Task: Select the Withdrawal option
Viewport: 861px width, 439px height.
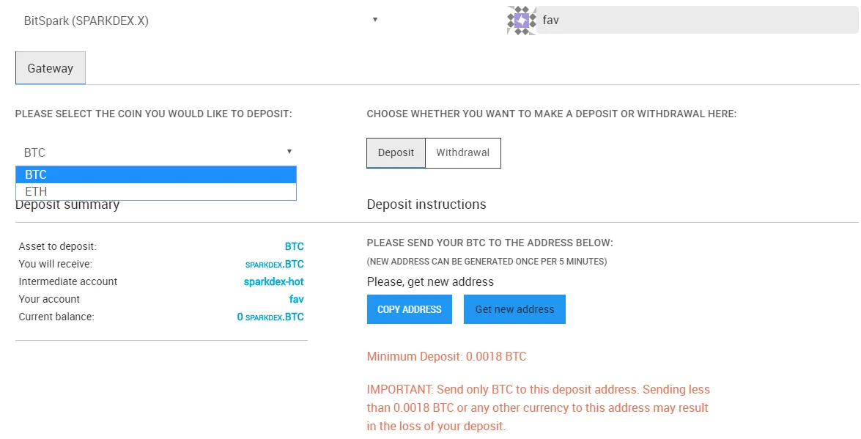Action: [x=463, y=152]
